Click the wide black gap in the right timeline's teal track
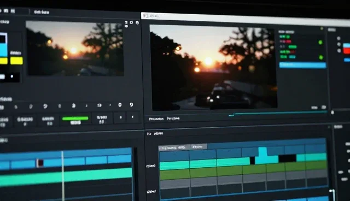The image size is (350, 201). pyautogui.click(x=287, y=158)
